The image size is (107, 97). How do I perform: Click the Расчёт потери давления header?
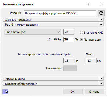tap(51, 25)
